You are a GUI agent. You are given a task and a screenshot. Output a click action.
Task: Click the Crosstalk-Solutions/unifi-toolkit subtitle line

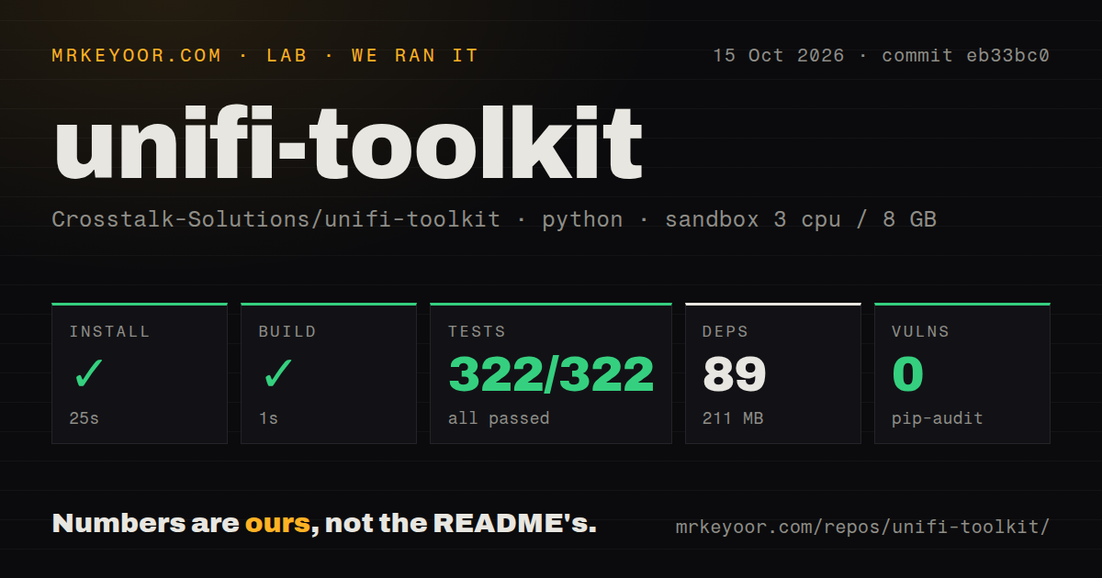tap(494, 220)
